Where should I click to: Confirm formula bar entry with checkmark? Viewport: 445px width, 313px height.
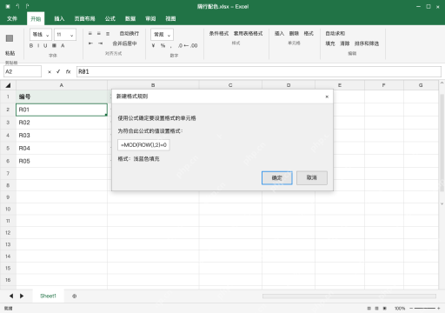point(58,71)
